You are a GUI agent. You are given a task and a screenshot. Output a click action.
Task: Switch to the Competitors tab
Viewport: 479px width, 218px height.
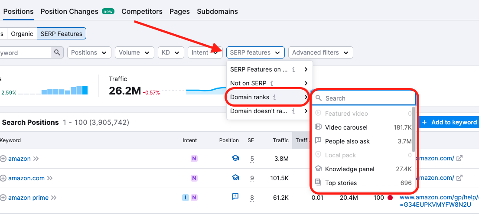[x=142, y=12]
